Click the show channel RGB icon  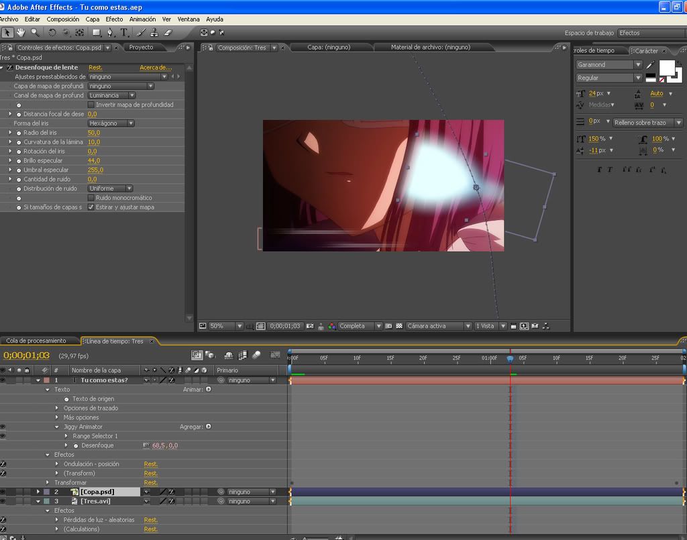(332, 326)
